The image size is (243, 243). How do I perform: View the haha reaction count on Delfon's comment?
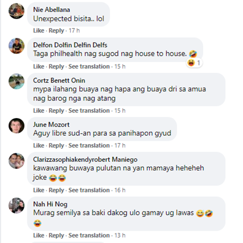click(194, 63)
